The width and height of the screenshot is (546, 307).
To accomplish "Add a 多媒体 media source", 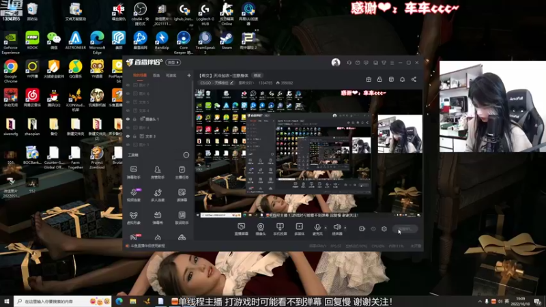I will pos(299,229).
